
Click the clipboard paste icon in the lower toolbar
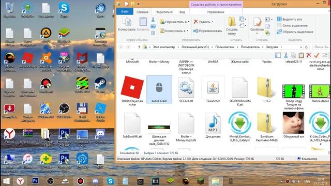(301, 55)
